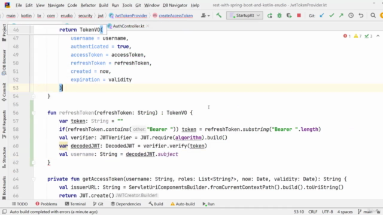Click the error count indicator

[x=347, y=36]
